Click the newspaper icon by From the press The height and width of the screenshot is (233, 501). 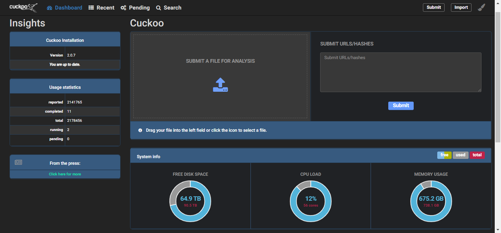(18, 162)
